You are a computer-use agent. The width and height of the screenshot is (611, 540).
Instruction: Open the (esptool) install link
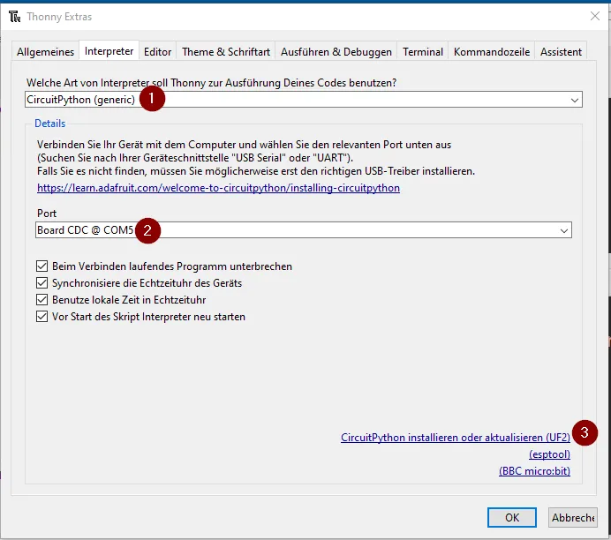click(549, 454)
